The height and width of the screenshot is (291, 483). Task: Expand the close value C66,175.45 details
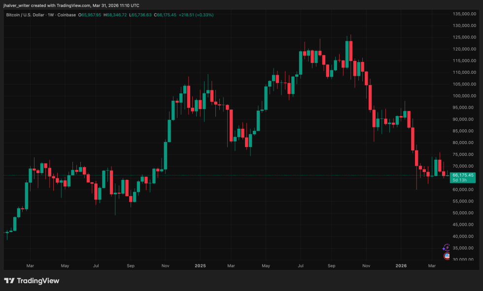[165, 15]
